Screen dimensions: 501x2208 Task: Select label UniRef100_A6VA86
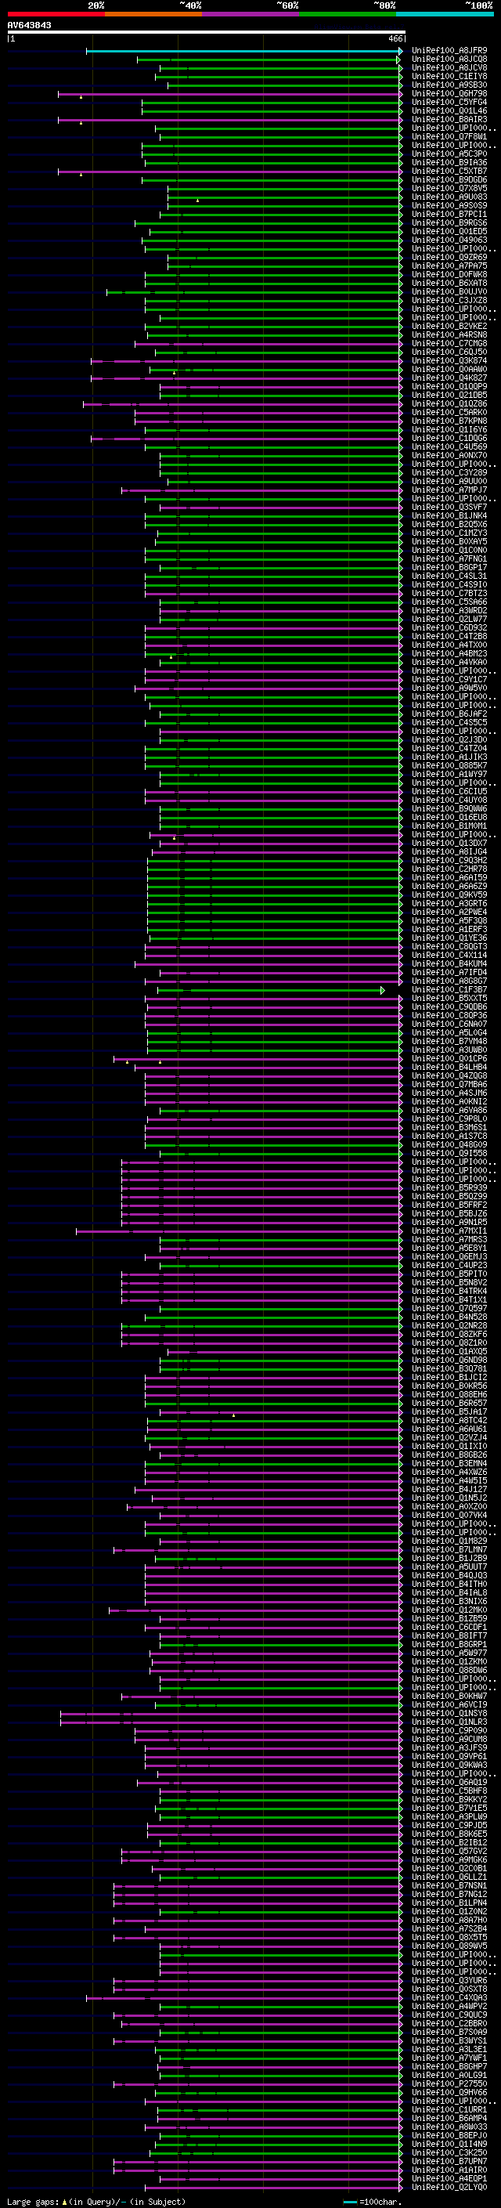449,1111
